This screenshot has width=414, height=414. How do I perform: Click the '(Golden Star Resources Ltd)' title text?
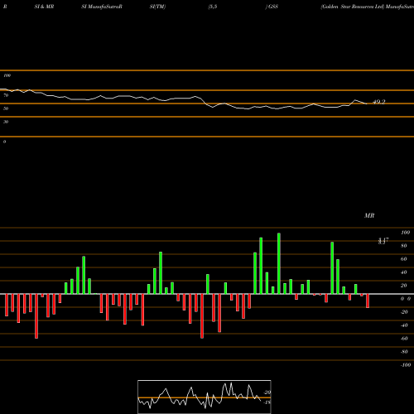click(x=353, y=7)
